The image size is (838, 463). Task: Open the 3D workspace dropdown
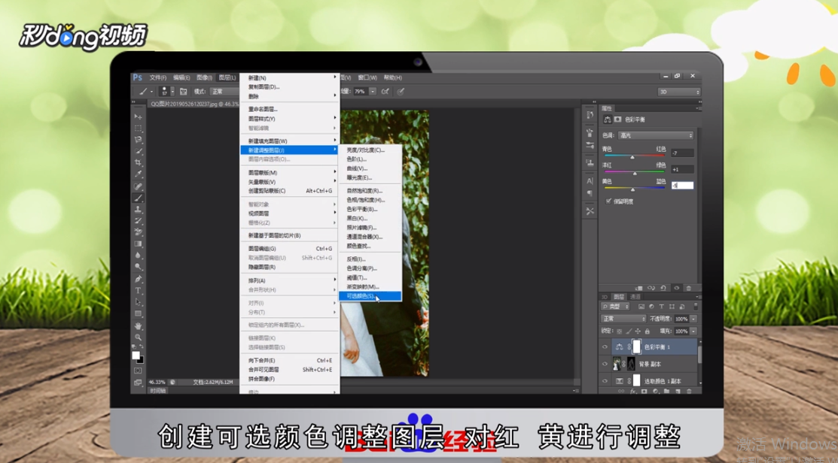678,92
